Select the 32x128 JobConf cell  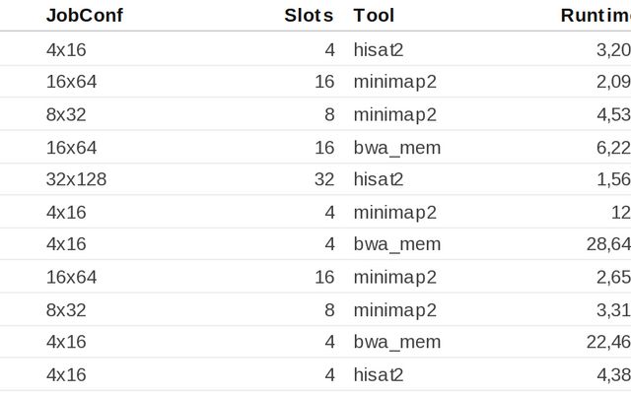click(76, 179)
